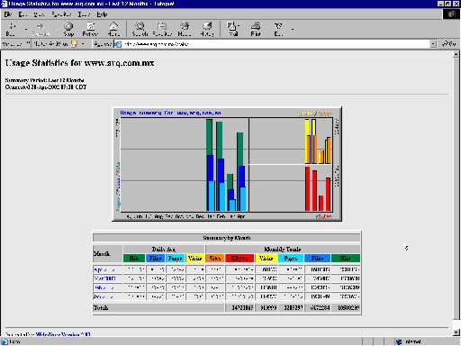Open the File menu
The image size is (461, 346).
[x=8, y=14]
